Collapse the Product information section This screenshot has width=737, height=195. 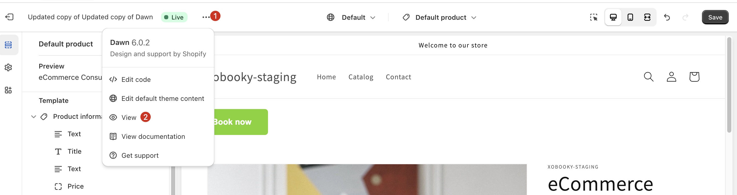click(x=33, y=117)
